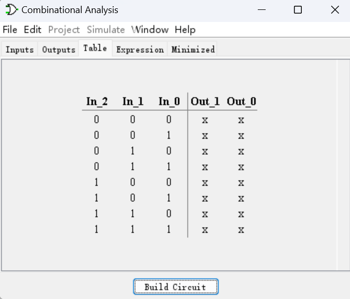The height and width of the screenshot is (299, 350).
Task: Toggle Out_0 value in row 000
Action: (241, 120)
